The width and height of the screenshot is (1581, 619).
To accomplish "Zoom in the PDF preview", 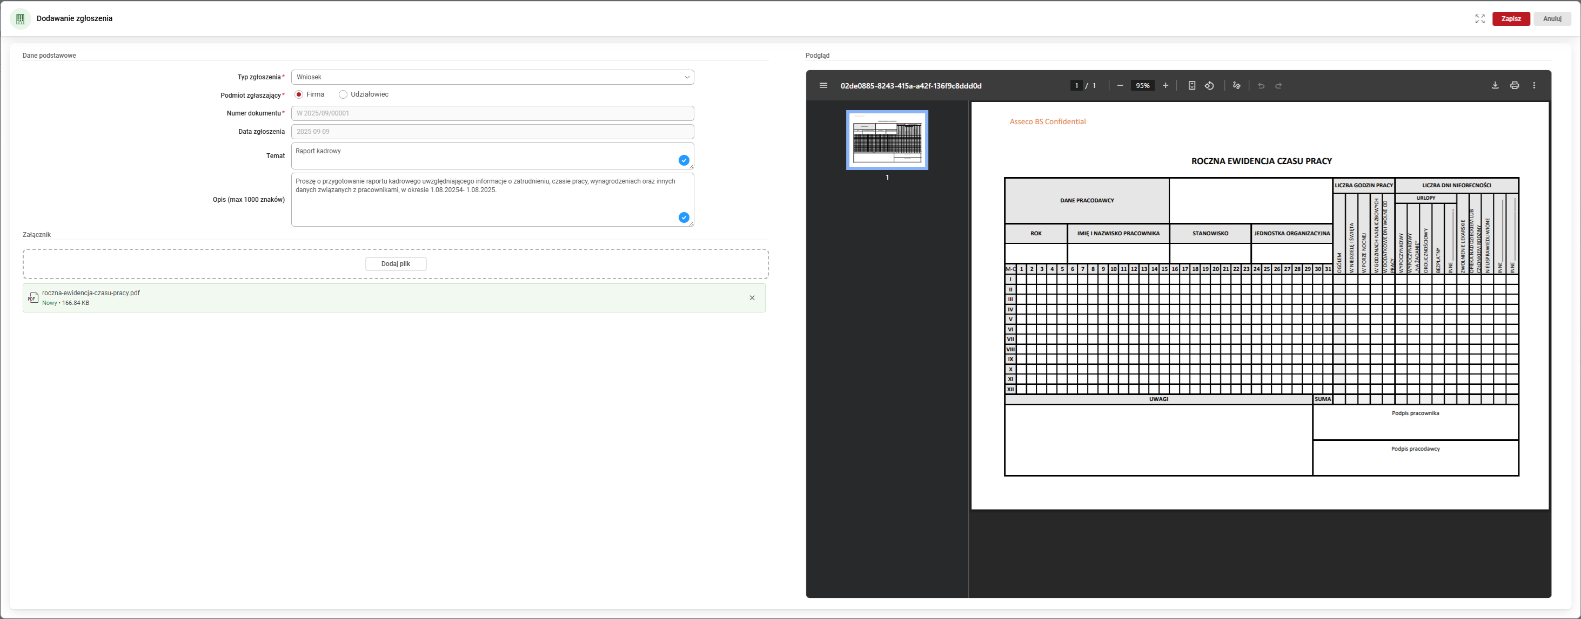I will tap(1165, 86).
